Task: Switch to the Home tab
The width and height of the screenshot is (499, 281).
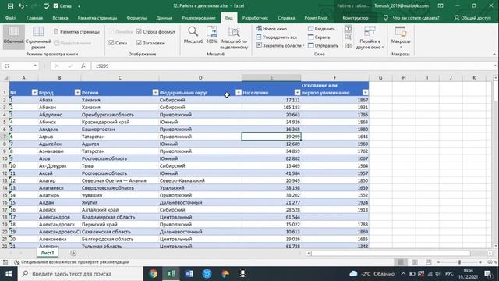Action: point(34,18)
